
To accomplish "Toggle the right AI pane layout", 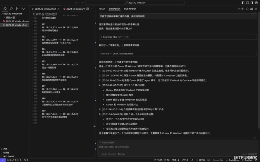I will pyautogui.click(x=252, y=3).
